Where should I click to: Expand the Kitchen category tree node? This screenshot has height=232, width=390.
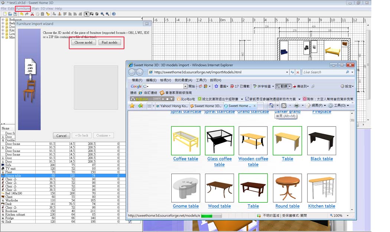(3, 30)
